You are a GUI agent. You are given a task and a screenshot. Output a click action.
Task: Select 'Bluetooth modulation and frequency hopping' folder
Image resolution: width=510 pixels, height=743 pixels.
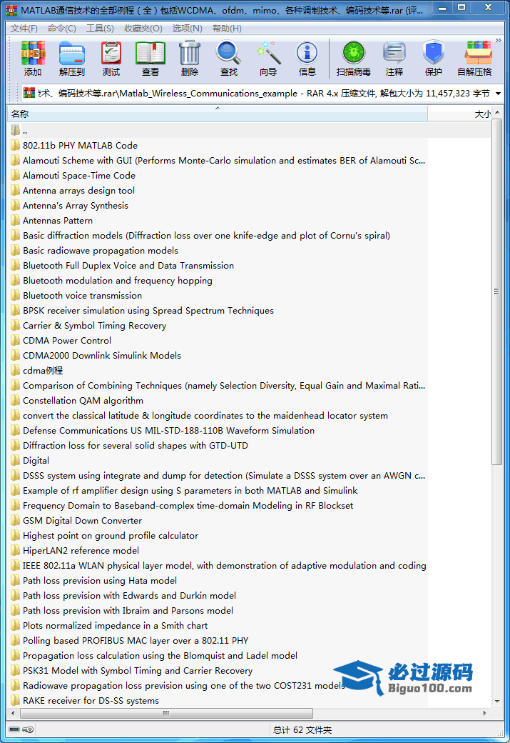[117, 281]
